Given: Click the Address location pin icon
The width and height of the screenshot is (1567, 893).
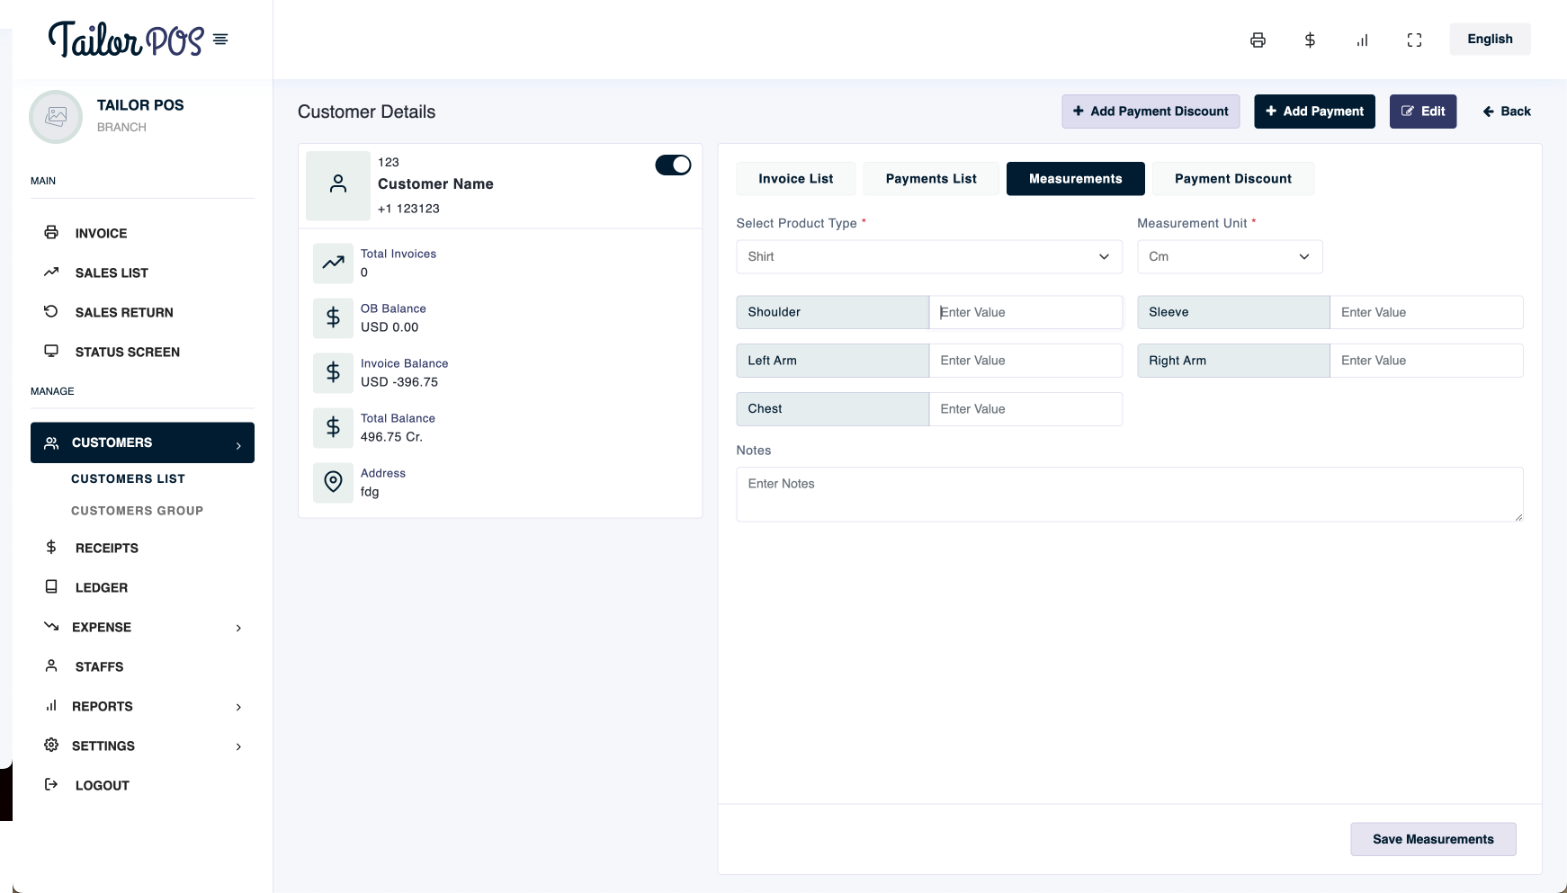Looking at the screenshot, I should (x=333, y=482).
